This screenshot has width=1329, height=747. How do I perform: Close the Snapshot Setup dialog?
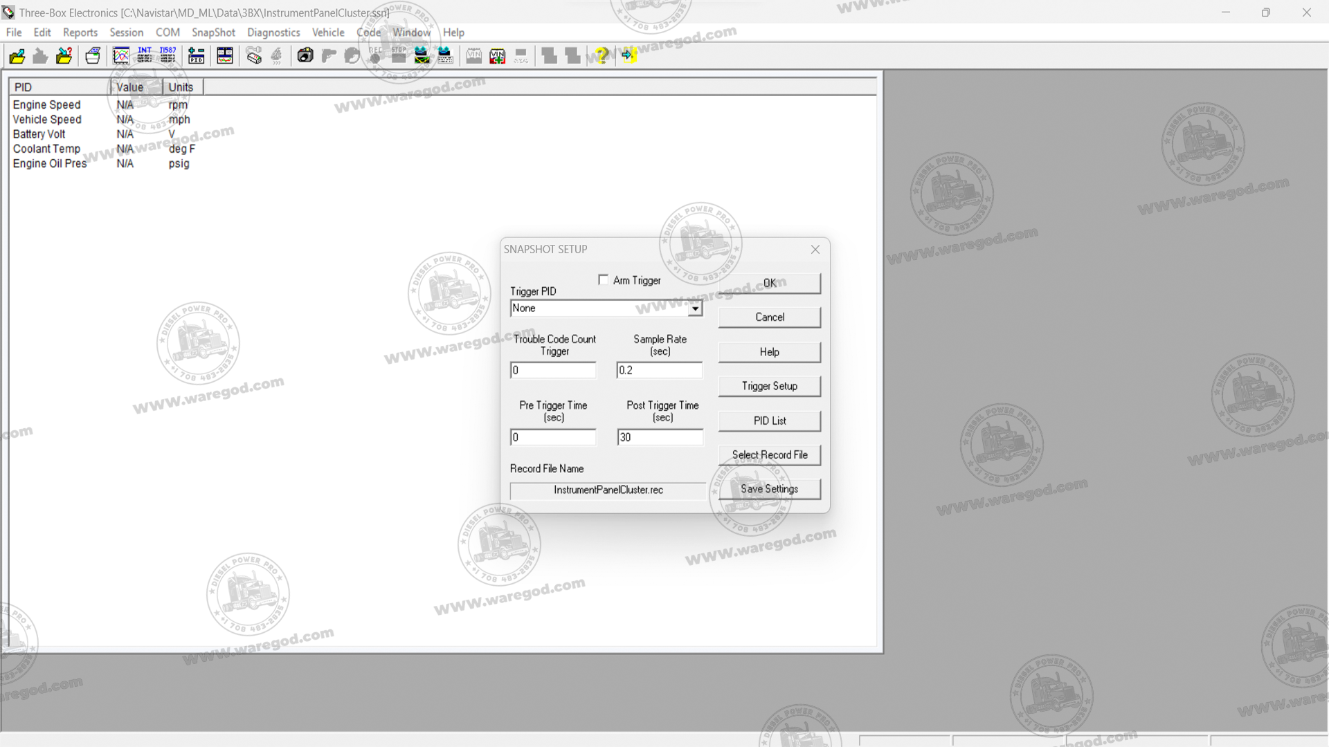coord(815,250)
